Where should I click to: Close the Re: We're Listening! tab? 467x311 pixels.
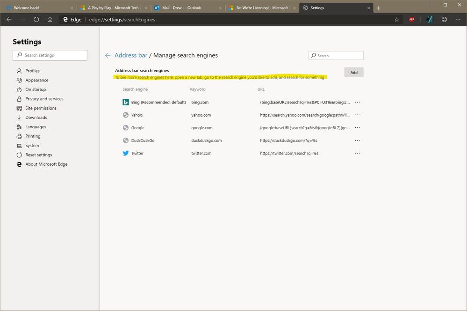pyautogui.click(x=295, y=8)
